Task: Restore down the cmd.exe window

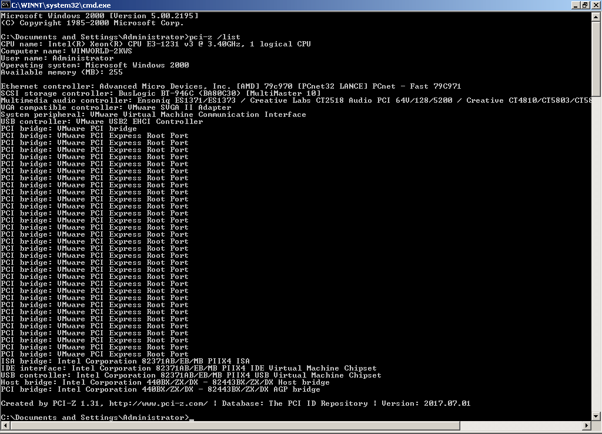Action: tap(584, 5)
